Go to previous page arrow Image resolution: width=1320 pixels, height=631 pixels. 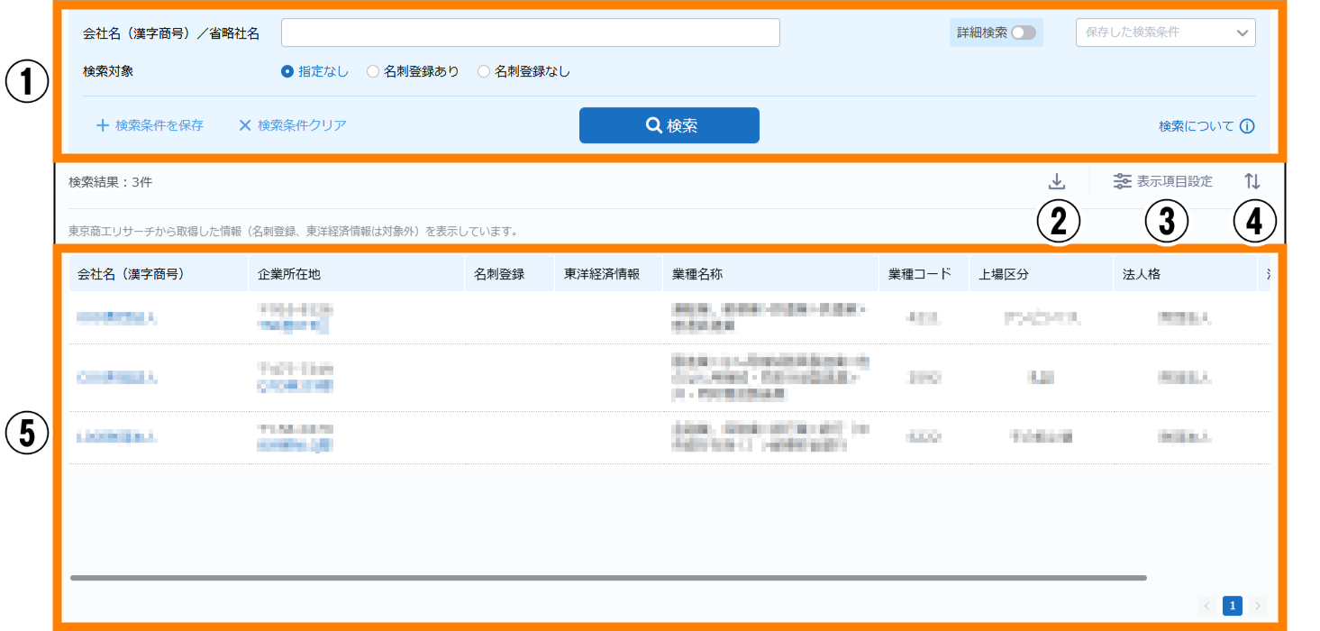pyautogui.click(x=1207, y=606)
